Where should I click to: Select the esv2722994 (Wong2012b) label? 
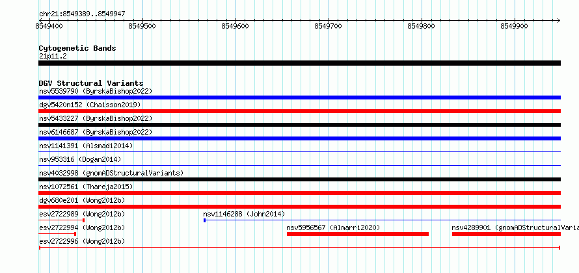[82, 227]
